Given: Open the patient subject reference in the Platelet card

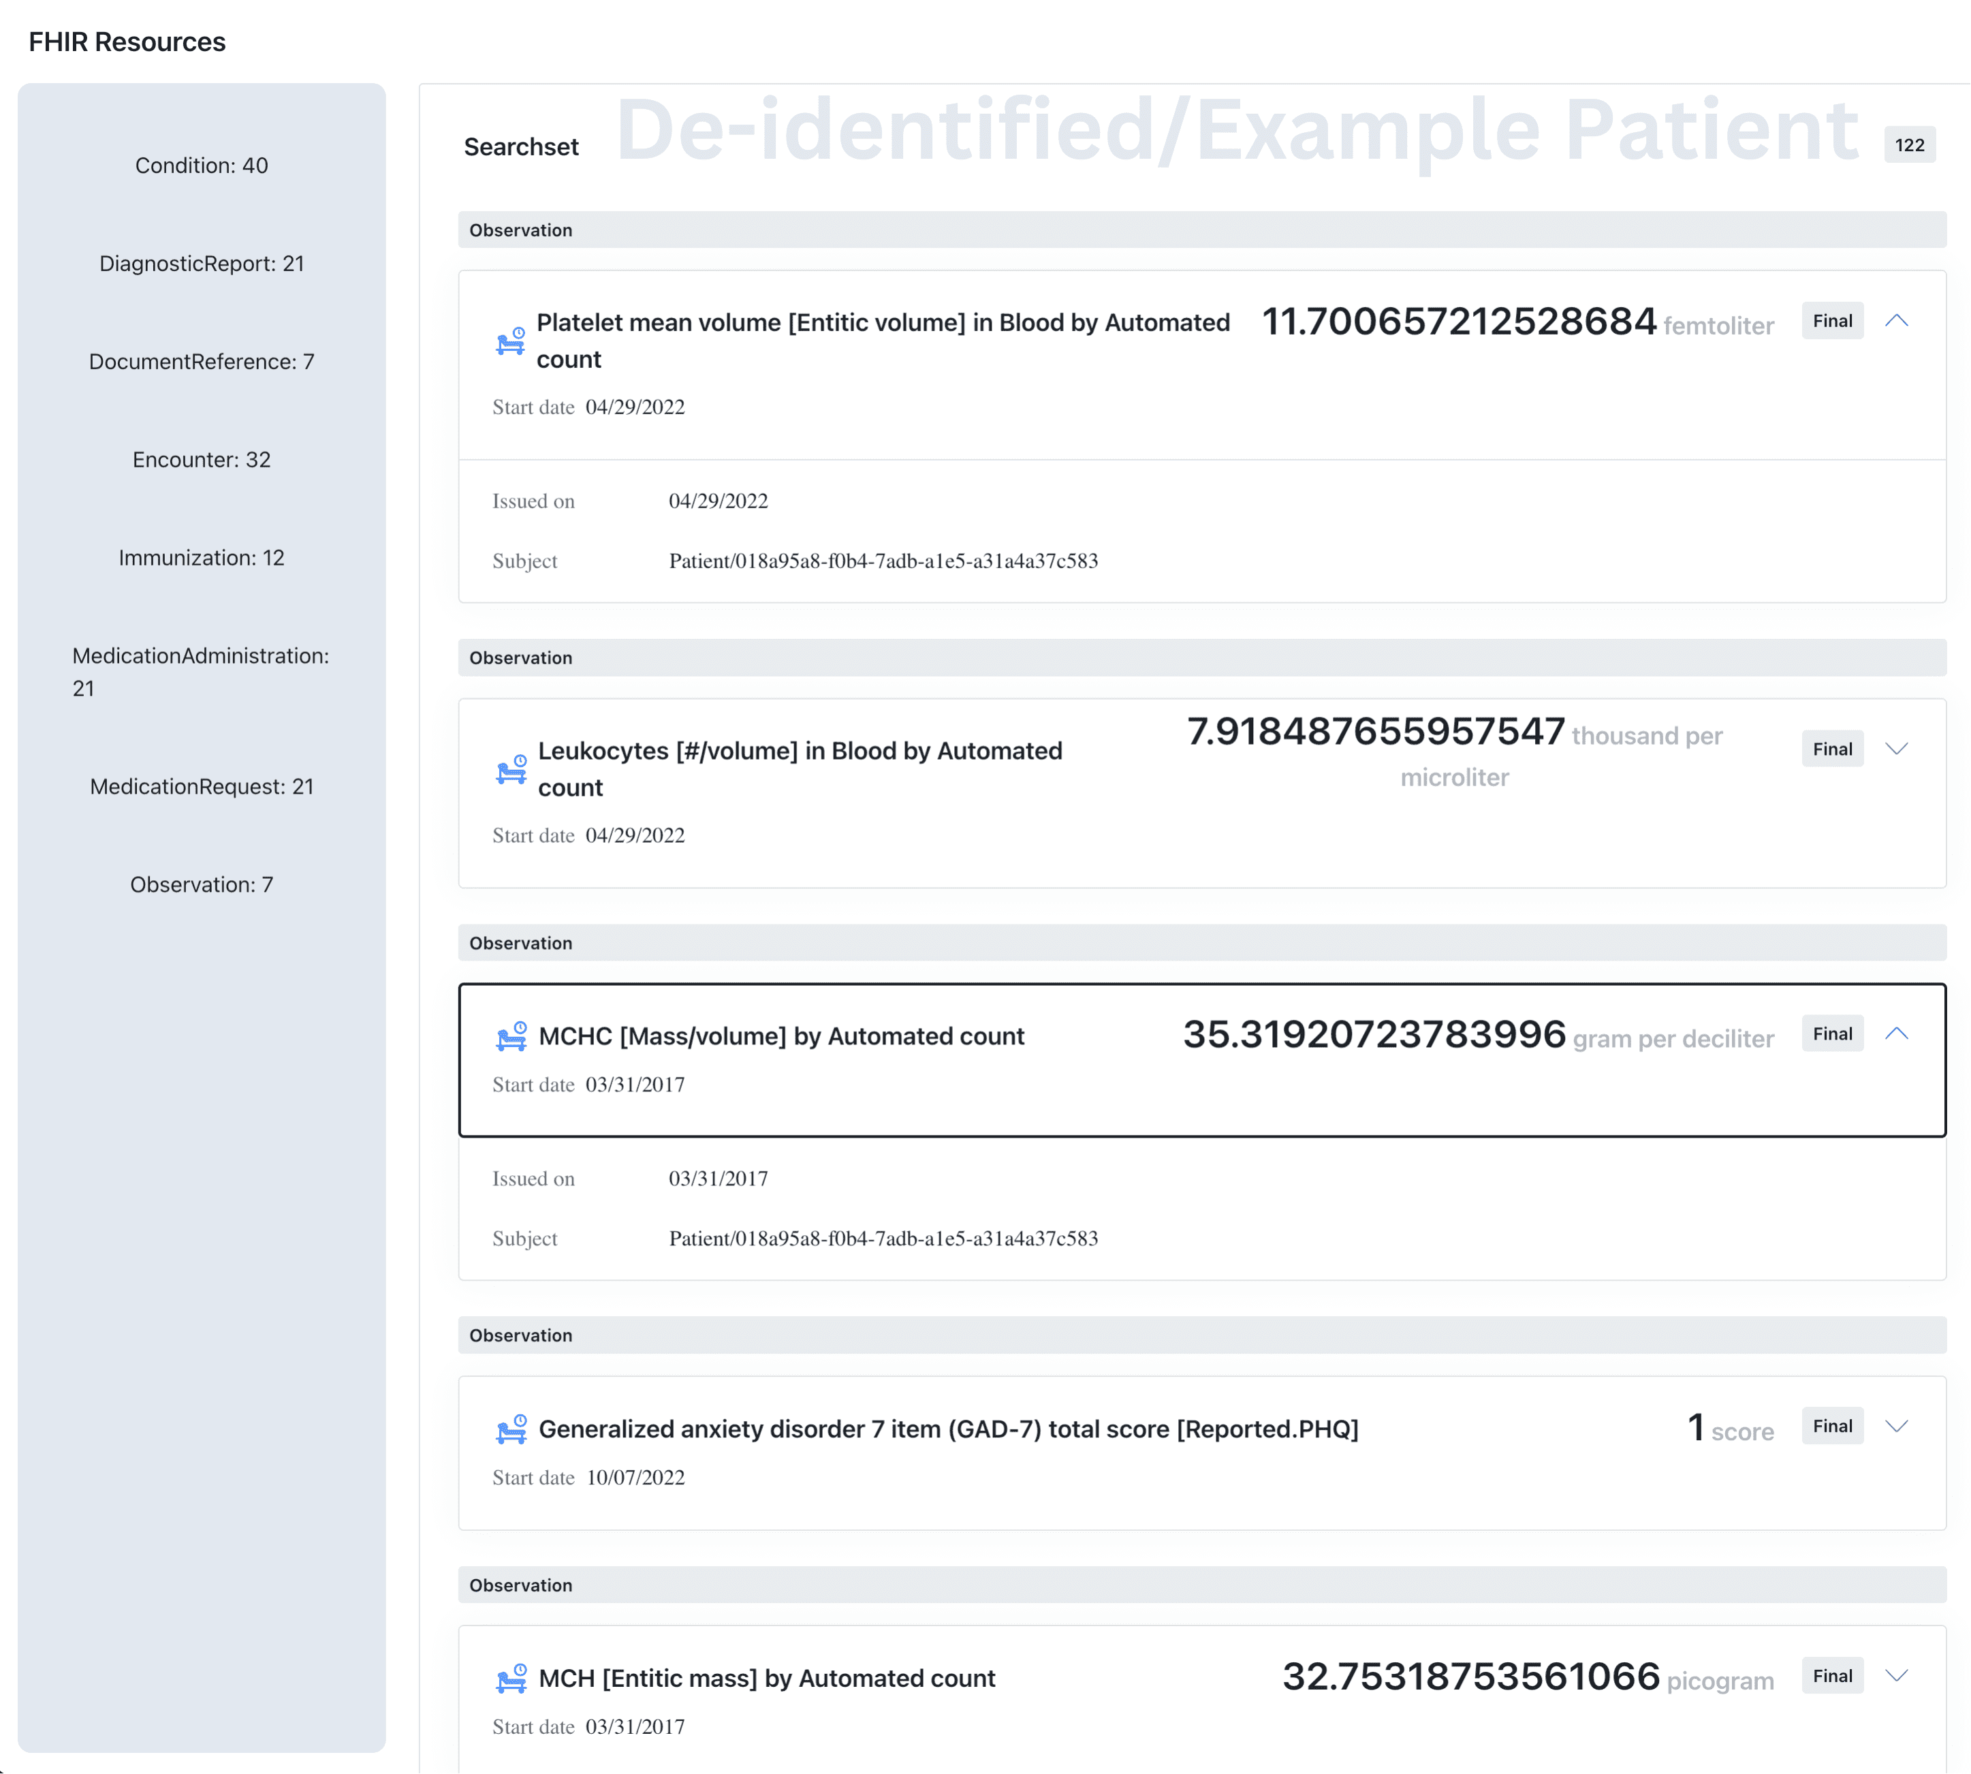Looking at the screenshot, I should pos(883,561).
